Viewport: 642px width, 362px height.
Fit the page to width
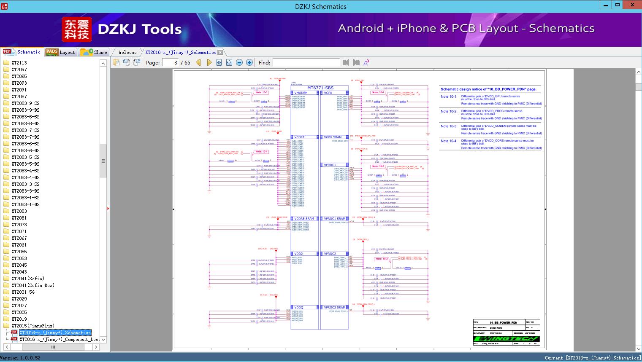point(219,62)
